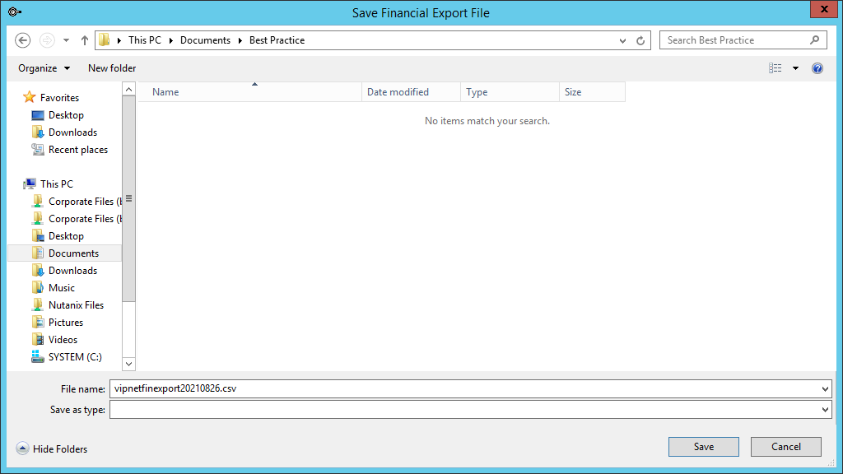Select Favorites in the navigation pane
This screenshot has height=474, width=843.
click(59, 98)
